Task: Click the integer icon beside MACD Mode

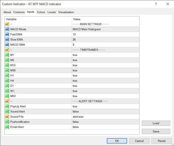Action: pyautogui.click(x=7, y=29)
